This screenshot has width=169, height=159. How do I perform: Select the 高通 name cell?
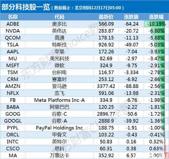click(x=59, y=38)
